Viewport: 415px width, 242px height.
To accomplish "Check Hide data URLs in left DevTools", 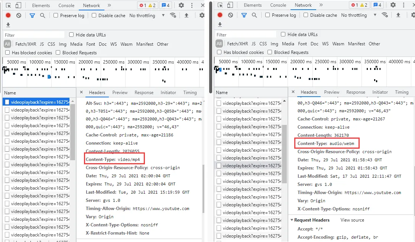I will tap(71, 35).
